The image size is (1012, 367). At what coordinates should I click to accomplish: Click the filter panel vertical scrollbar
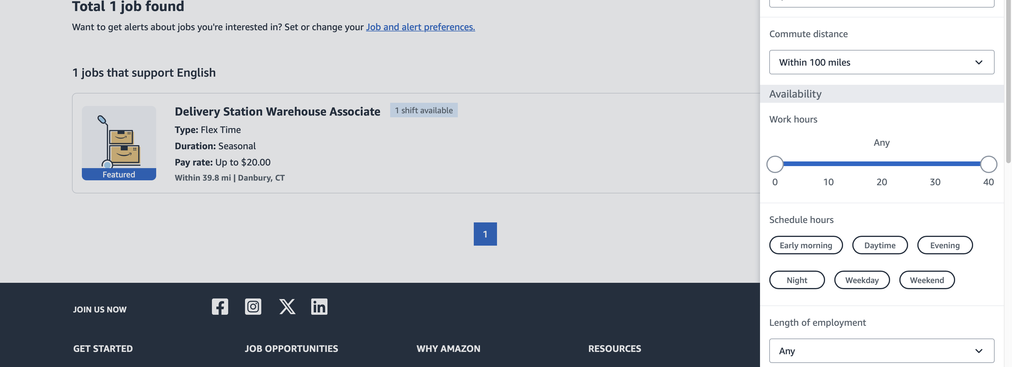click(1008, 82)
